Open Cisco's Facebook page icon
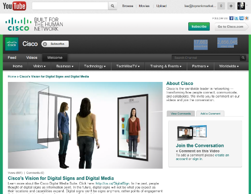Screen dimensions: 251x194 point(231,18)
